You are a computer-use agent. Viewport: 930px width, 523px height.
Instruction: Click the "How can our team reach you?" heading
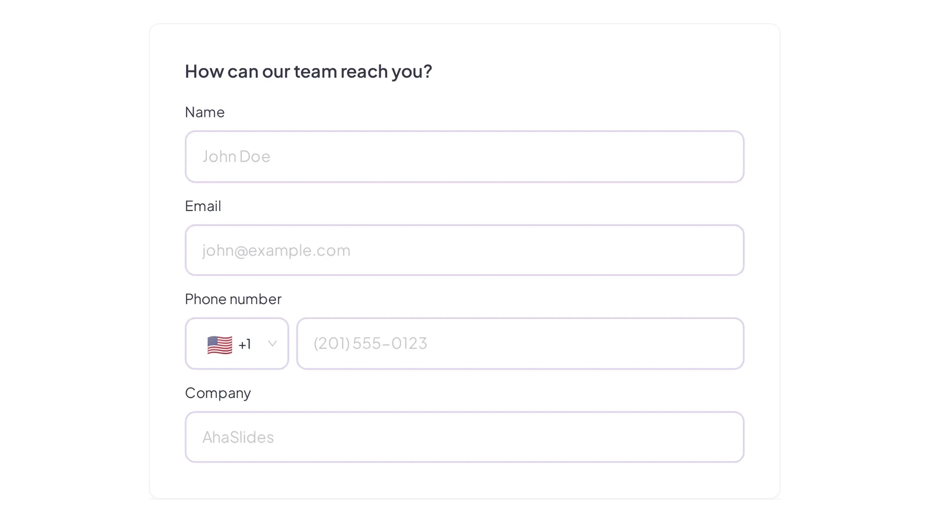[309, 71]
